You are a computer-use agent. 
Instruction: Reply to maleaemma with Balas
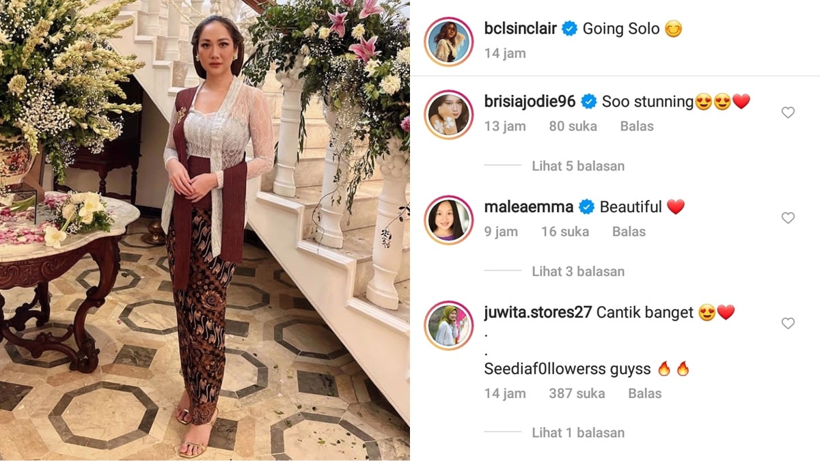tap(629, 232)
